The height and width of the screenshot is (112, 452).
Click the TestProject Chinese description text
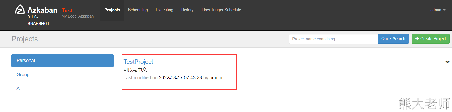pos(135,70)
